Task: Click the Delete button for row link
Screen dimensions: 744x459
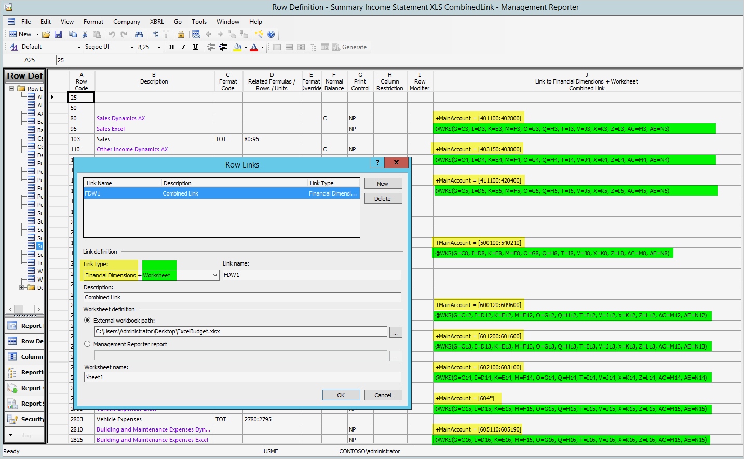Action: [x=383, y=199]
